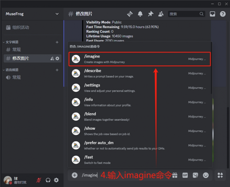Click the search magnifier icon

pyautogui.click(x=201, y=14)
